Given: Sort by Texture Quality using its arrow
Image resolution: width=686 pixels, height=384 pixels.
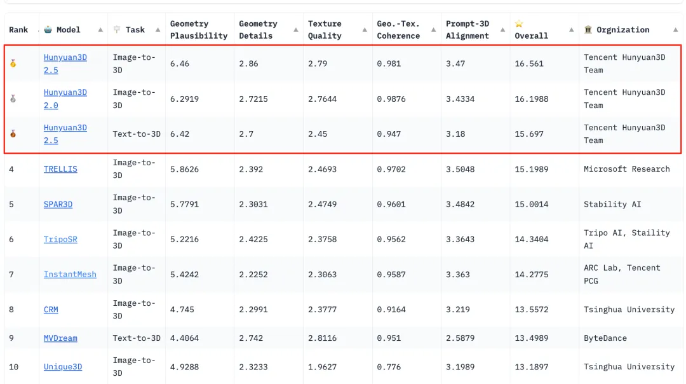Looking at the screenshot, I should click(x=365, y=30).
